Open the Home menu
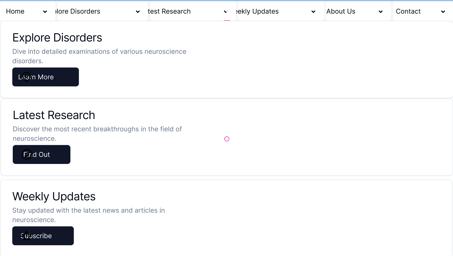 (x=28, y=12)
